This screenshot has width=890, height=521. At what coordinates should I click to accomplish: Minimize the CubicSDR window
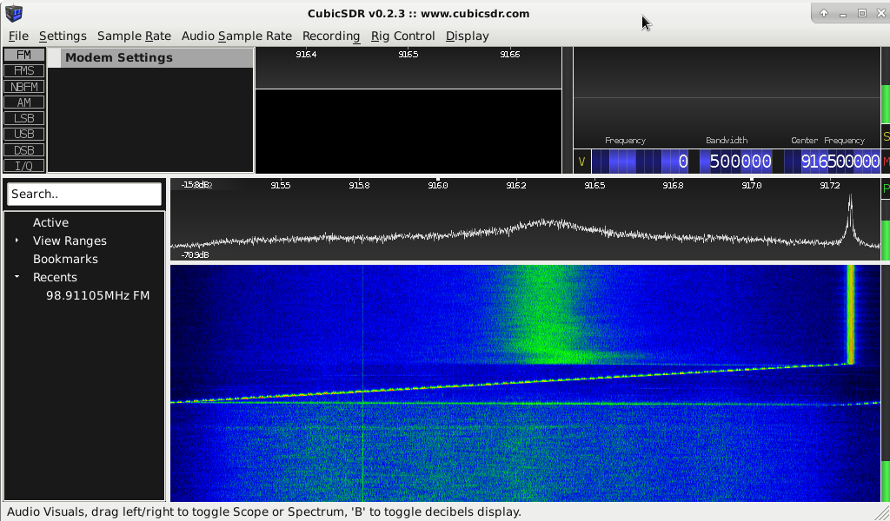pos(843,13)
